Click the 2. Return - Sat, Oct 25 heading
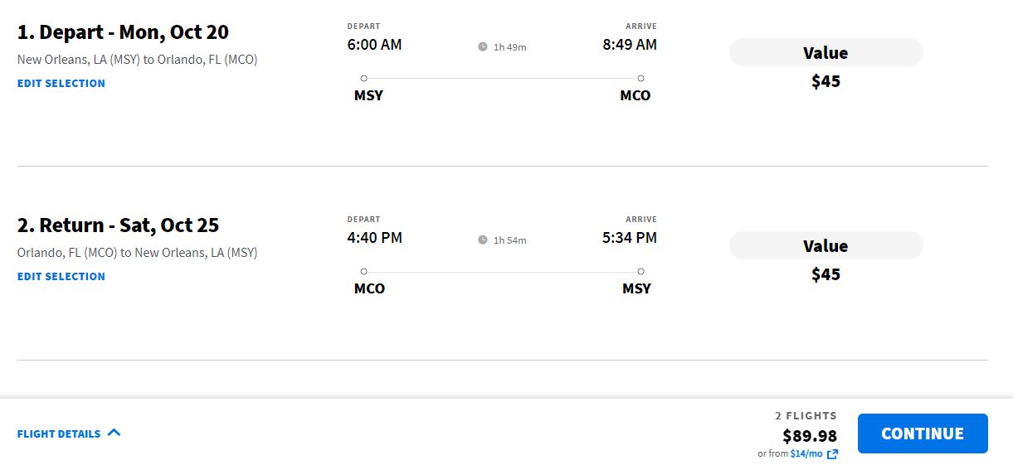The image size is (1013, 465). tap(118, 226)
